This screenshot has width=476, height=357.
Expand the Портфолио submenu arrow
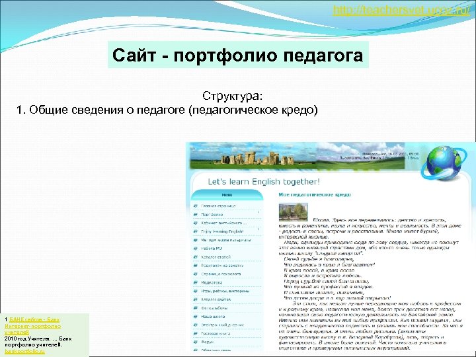[x=258, y=213]
